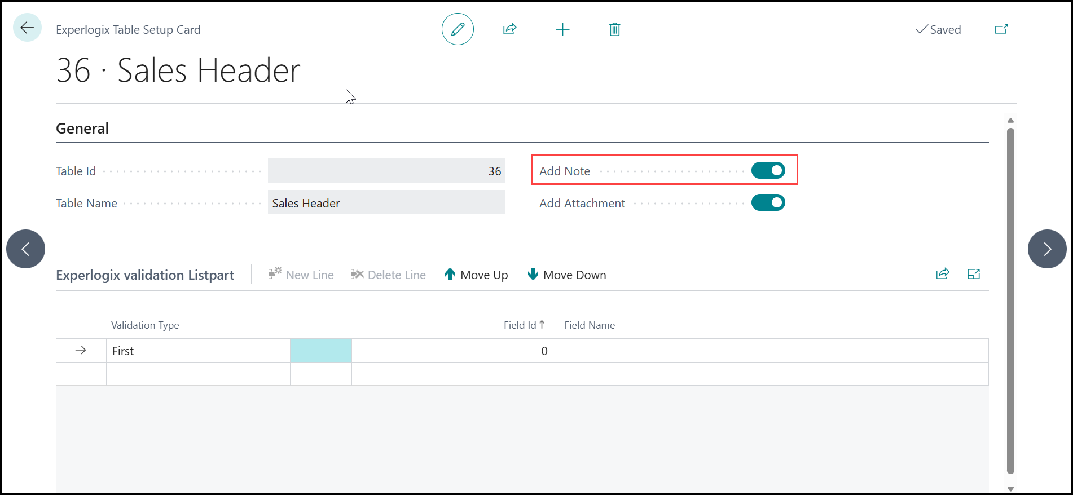The image size is (1073, 495).
Task: Click the Table Id field
Action: click(x=386, y=171)
